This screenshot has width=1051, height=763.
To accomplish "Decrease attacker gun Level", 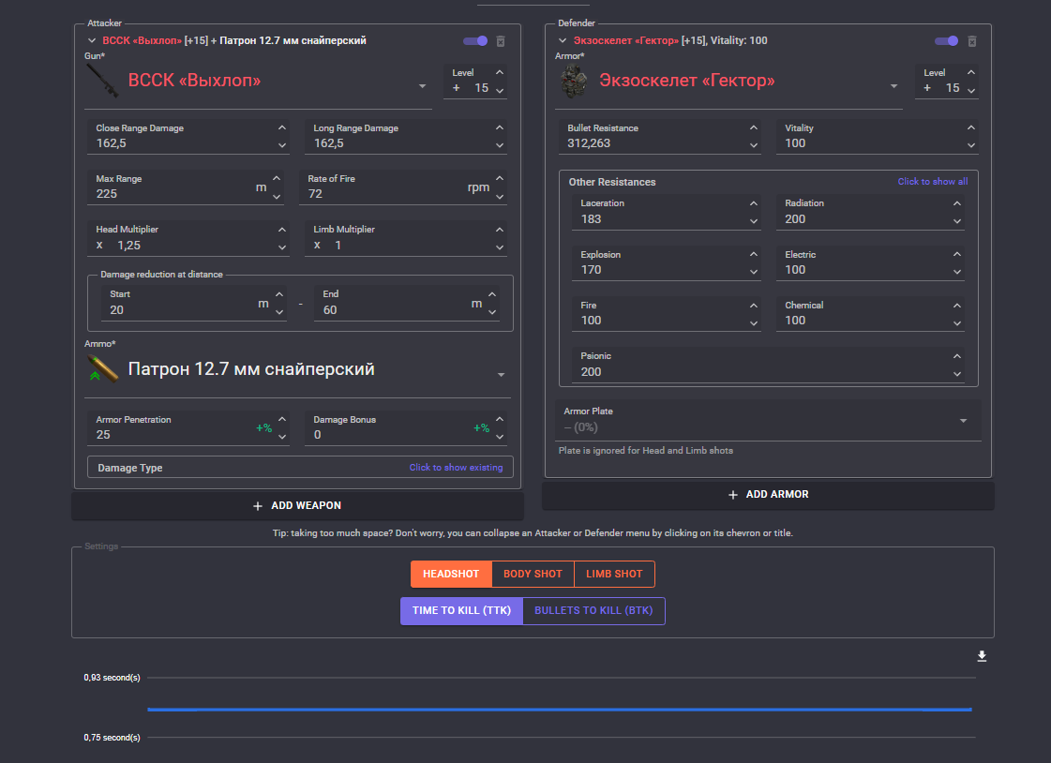I will tap(500, 90).
